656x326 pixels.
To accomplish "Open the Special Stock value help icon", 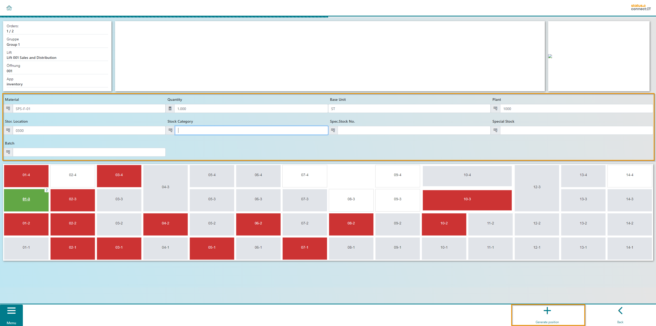I will [495, 130].
